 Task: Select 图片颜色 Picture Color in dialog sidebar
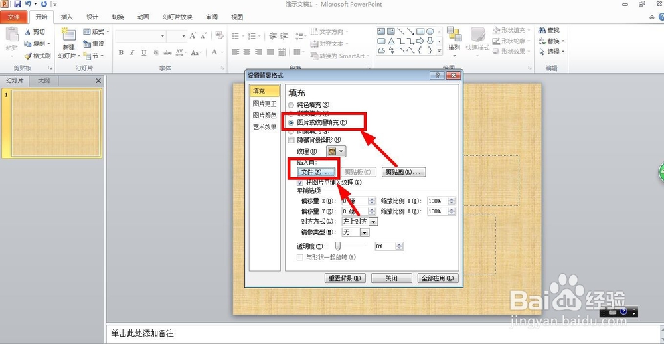(265, 116)
